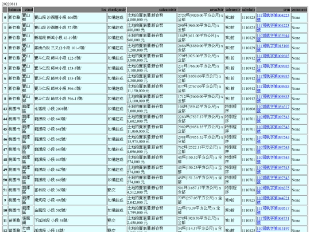Viewport: 310px width, 232px height.
Task: Click the price cell showing 23,100,000 元
Action: click(x=152, y=99)
